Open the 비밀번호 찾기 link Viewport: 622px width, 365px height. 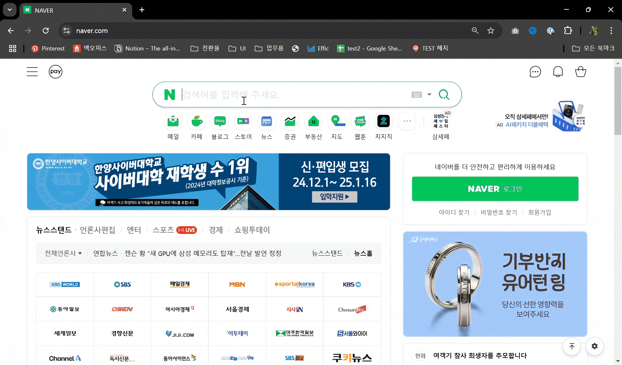point(499,212)
